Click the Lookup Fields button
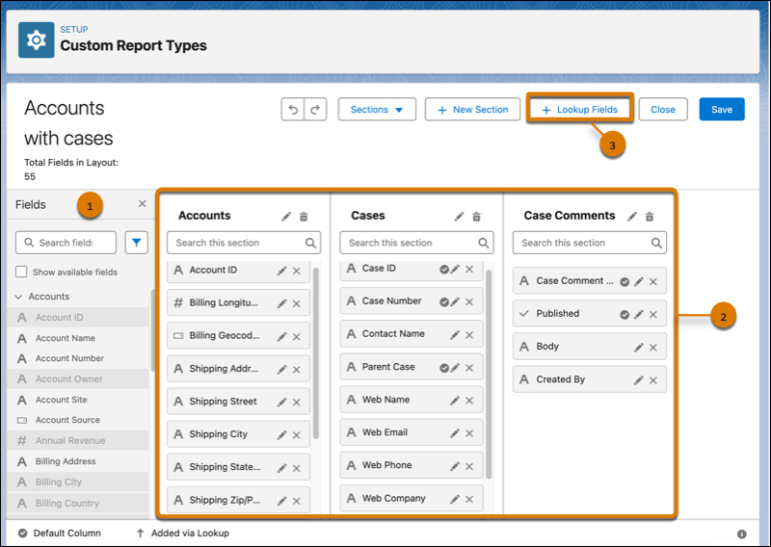This screenshot has height=547, width=771. [579, 110]
